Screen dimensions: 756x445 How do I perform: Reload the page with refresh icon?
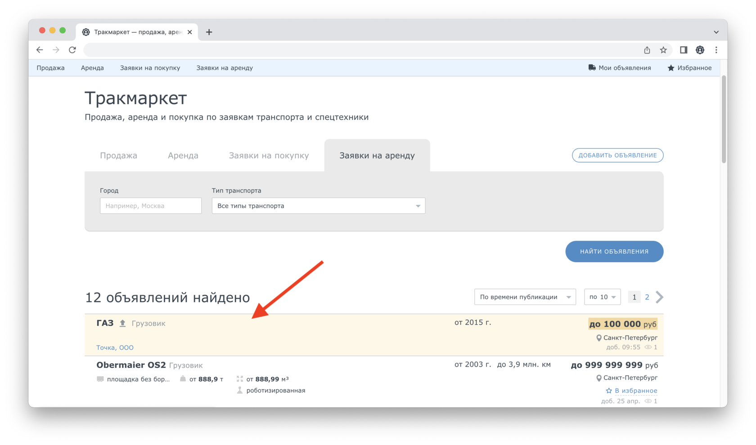(x=72, y=50)
